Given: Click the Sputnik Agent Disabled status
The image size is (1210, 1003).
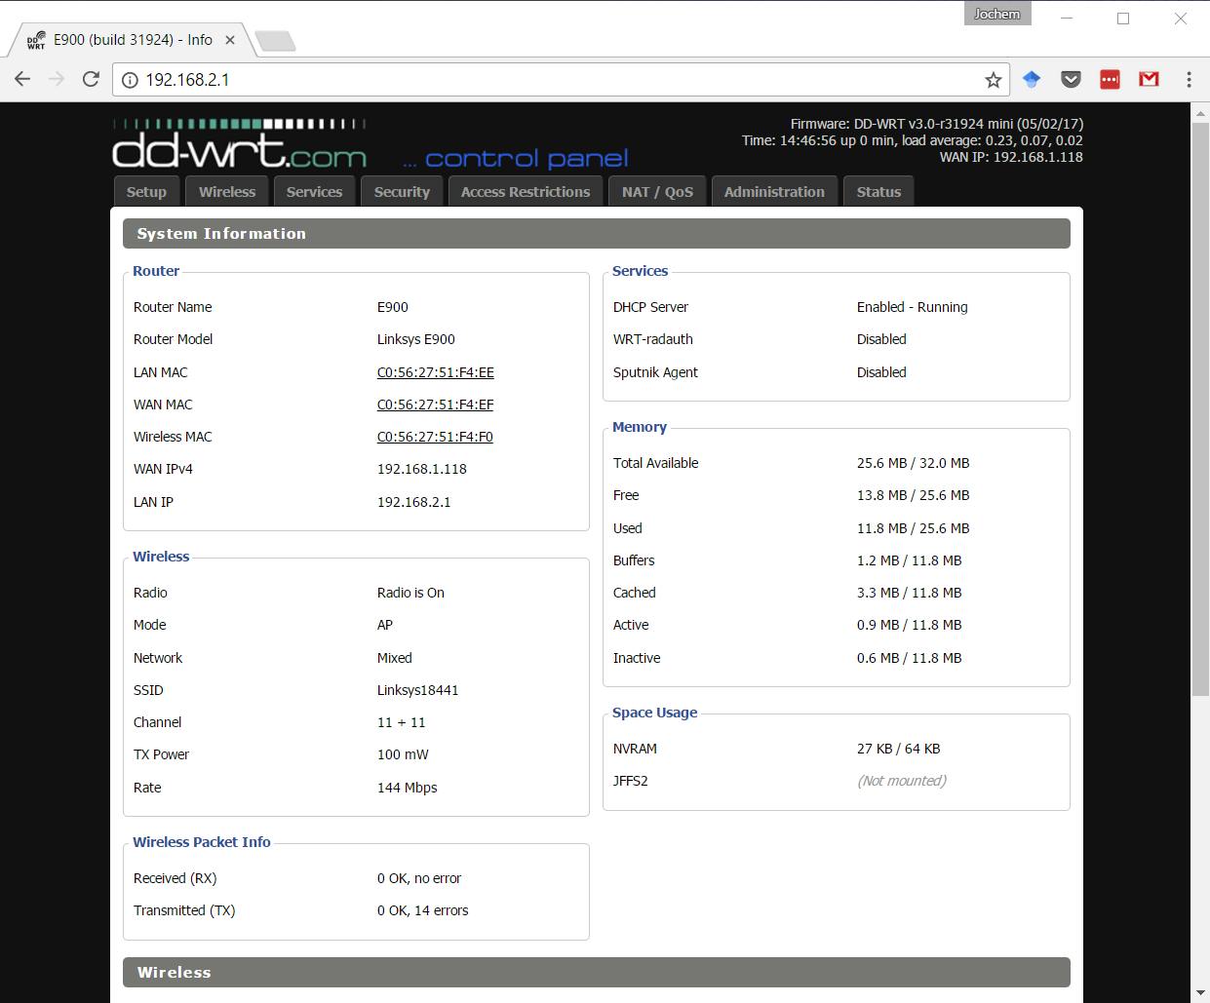Looking at the screenshot, I should point(881,372).
